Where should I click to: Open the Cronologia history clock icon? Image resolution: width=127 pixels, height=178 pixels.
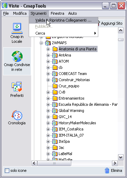(17, 115)
